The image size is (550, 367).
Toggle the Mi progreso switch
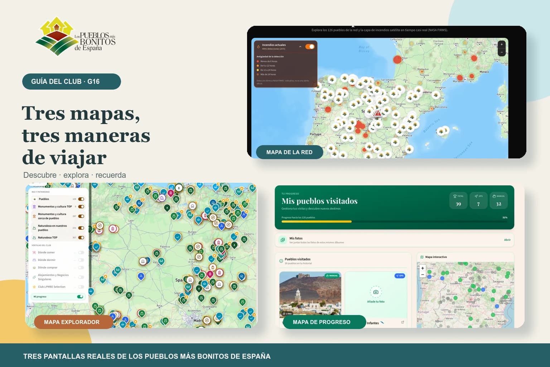80,296
